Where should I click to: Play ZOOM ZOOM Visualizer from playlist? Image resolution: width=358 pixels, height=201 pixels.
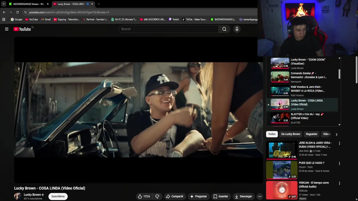click(302, 63)
